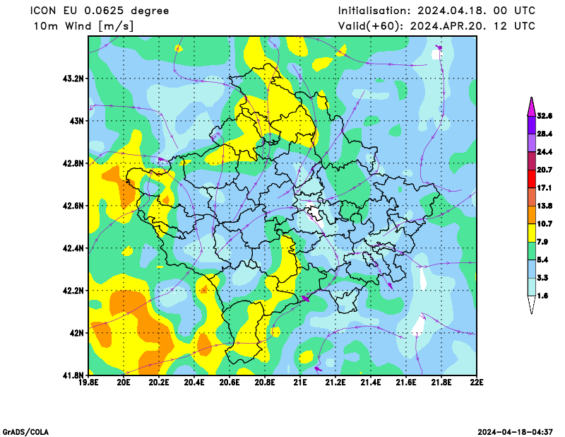Click the yellow legend swatch below 10.7

532,233
